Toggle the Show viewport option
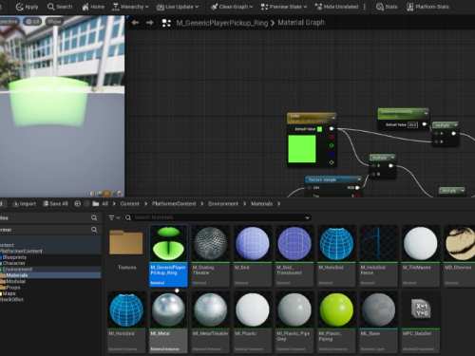Screen dimensions: 475x356 click(x=54, y=21)
